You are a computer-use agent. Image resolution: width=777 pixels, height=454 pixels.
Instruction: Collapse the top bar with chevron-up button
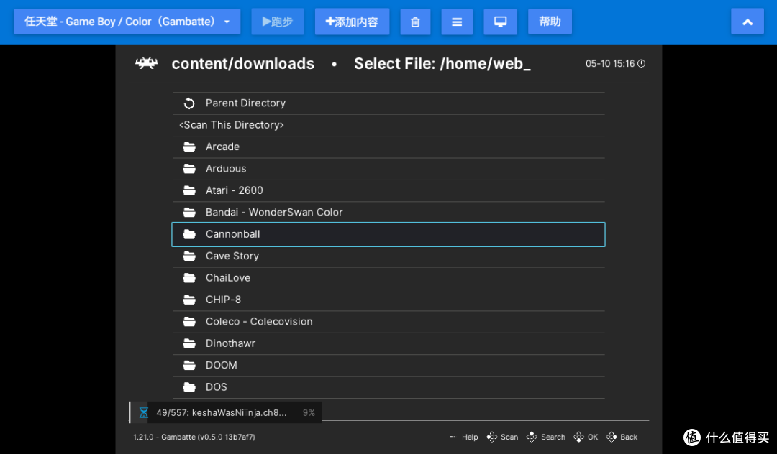(x=748, y=22)
